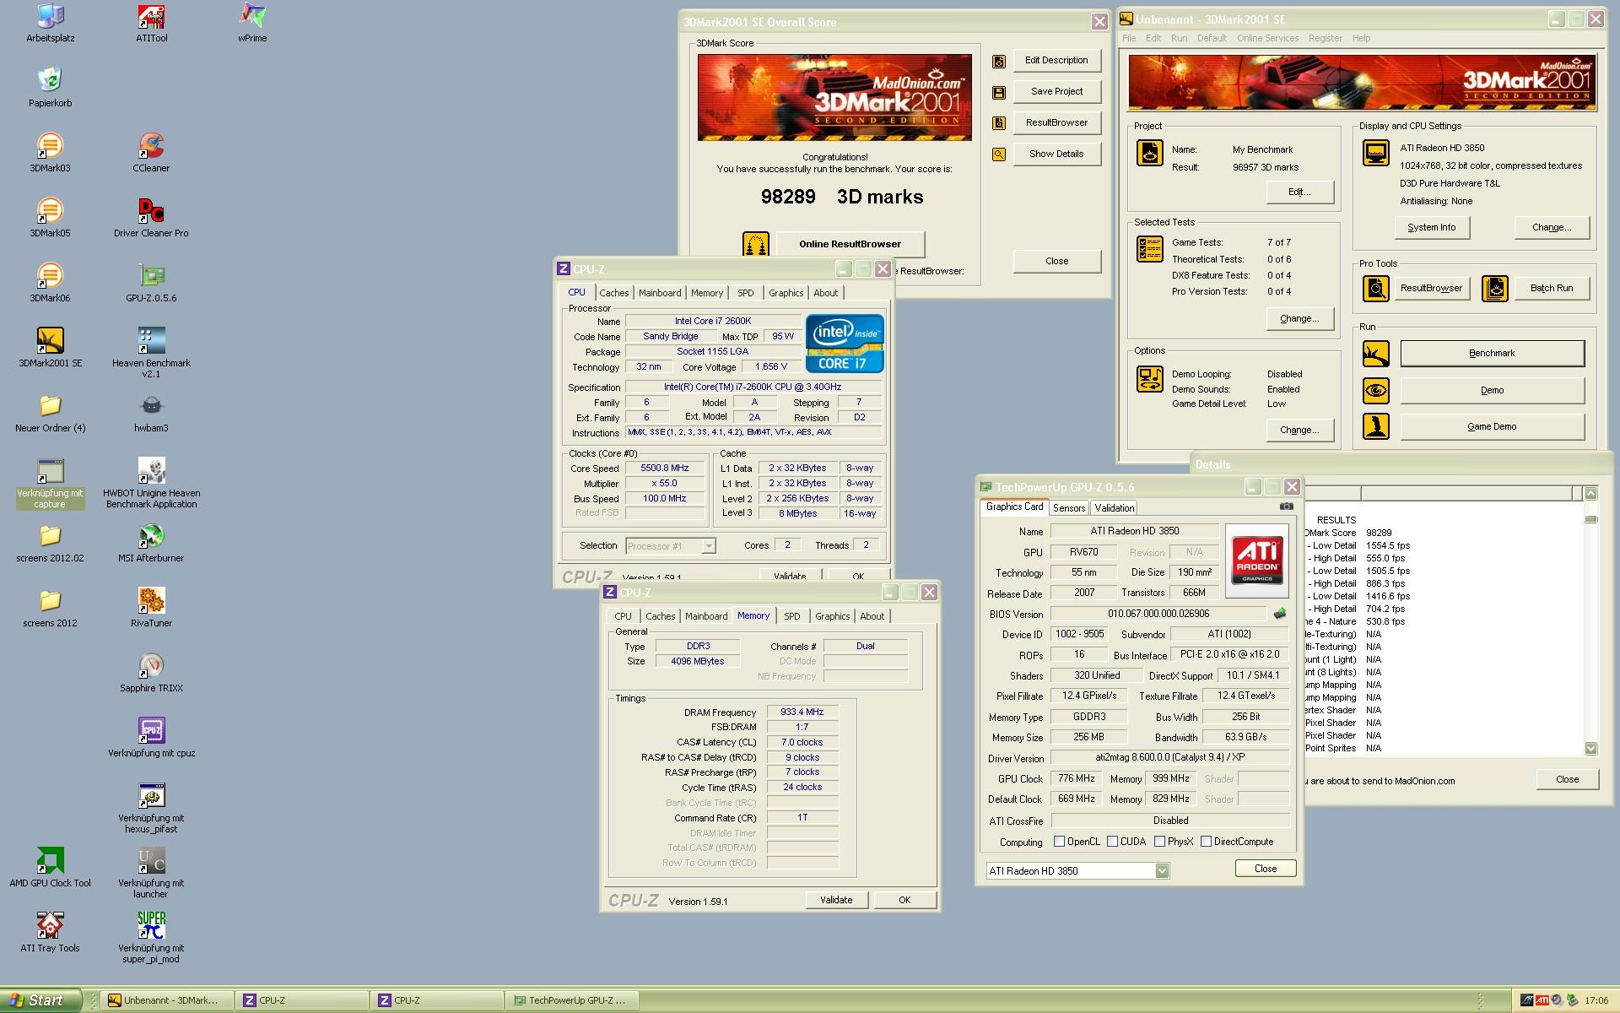The width and height of the screenshot is (1620, 1013).
Task: Enable the DirectCompute checkbox in GPU-Z
Action: tap(1206, 842)
